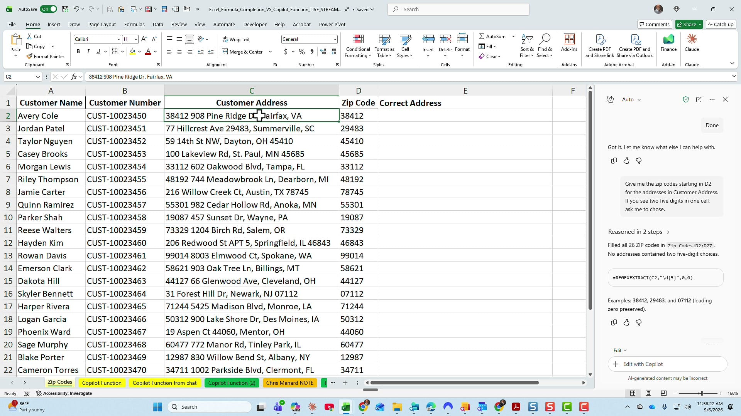Click AutoSum button

pos(492,36)
